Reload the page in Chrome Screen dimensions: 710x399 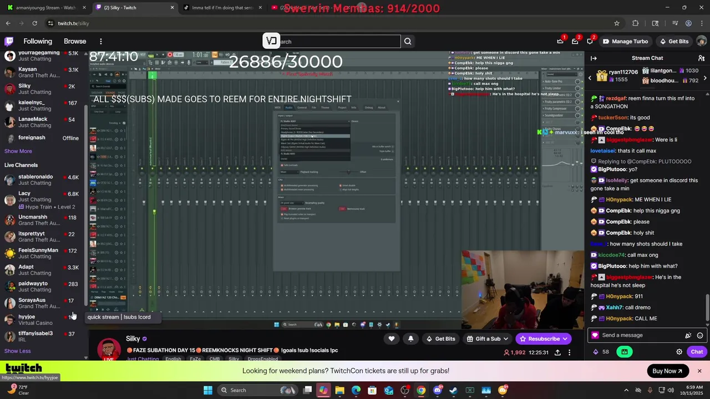(34, 23)
